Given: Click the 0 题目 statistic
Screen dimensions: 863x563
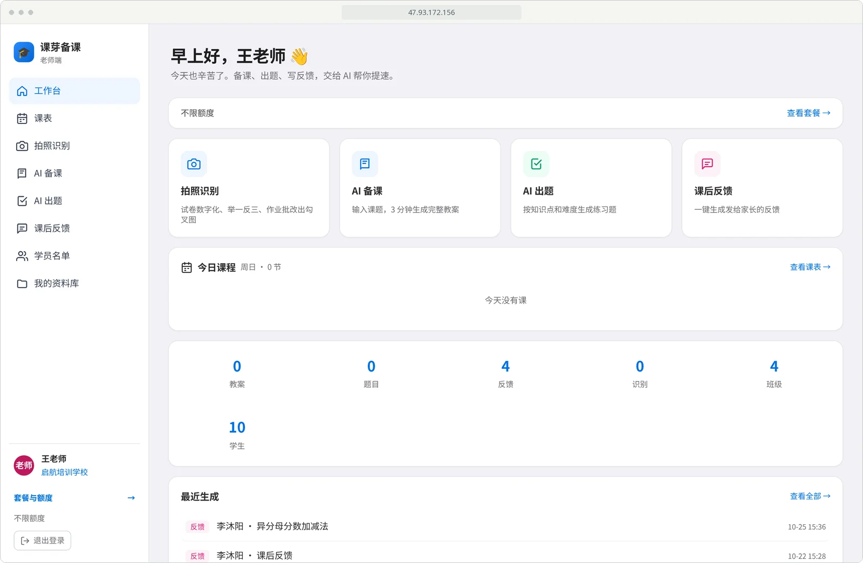Looking at the screenshot, I should (x=371, y=374).
